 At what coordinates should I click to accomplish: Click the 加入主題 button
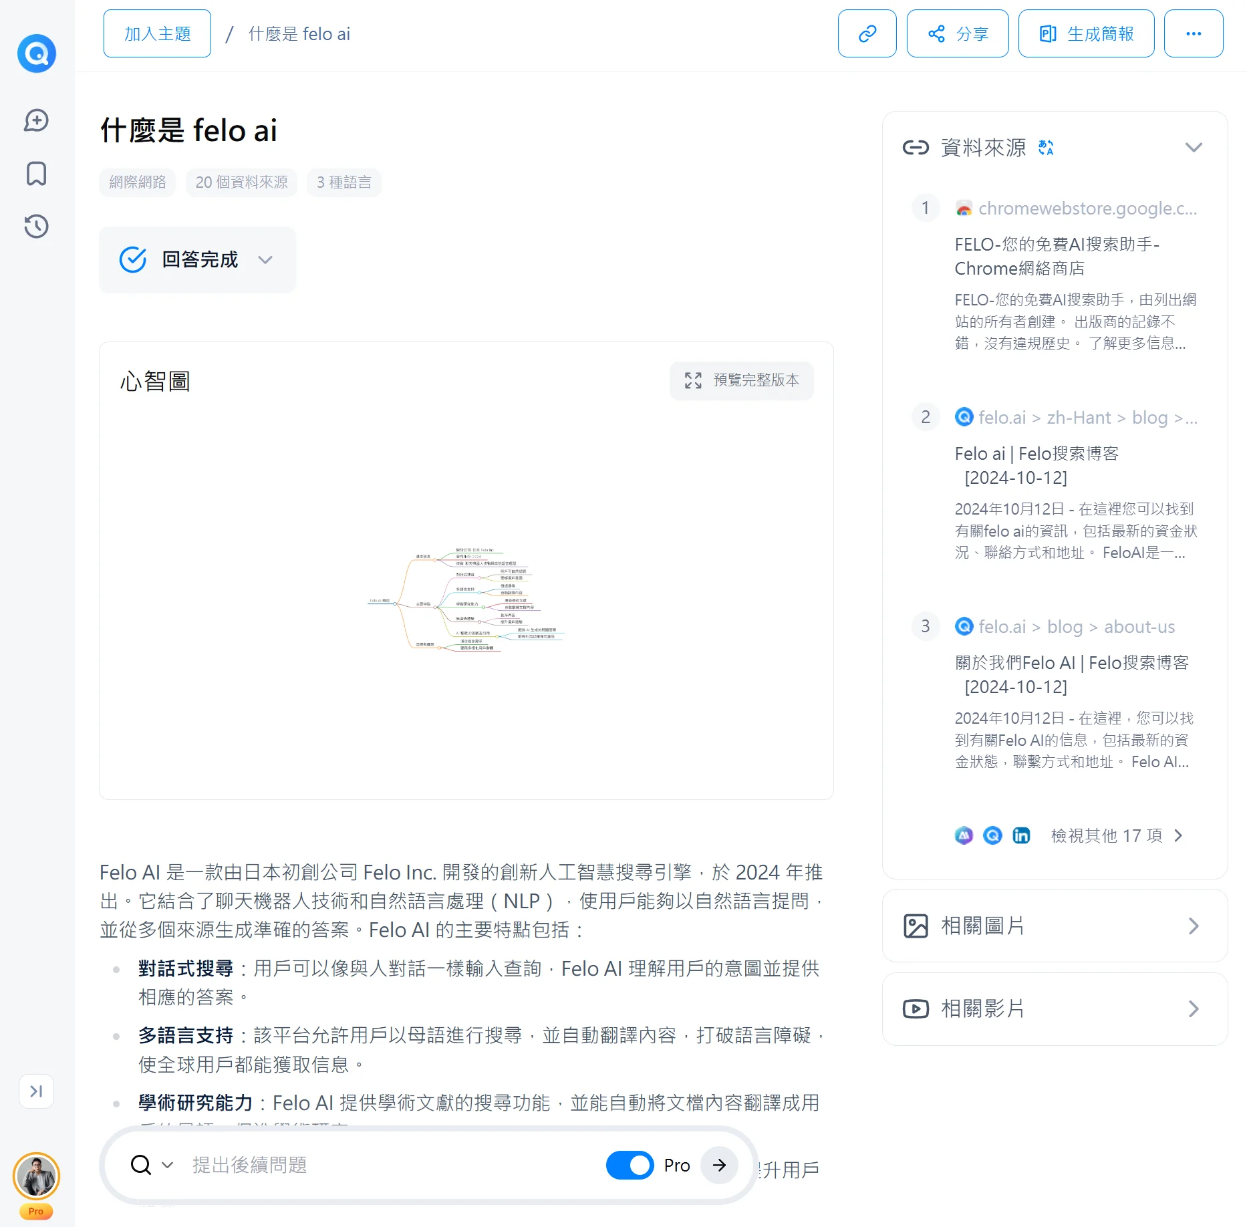click(x=157, y=33)
